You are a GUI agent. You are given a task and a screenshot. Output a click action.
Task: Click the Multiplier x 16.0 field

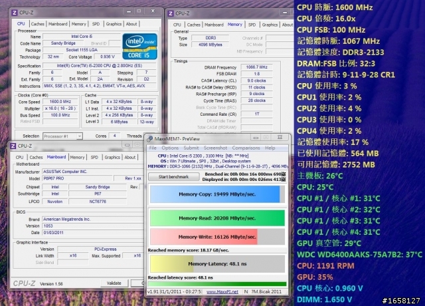point(60,108)
